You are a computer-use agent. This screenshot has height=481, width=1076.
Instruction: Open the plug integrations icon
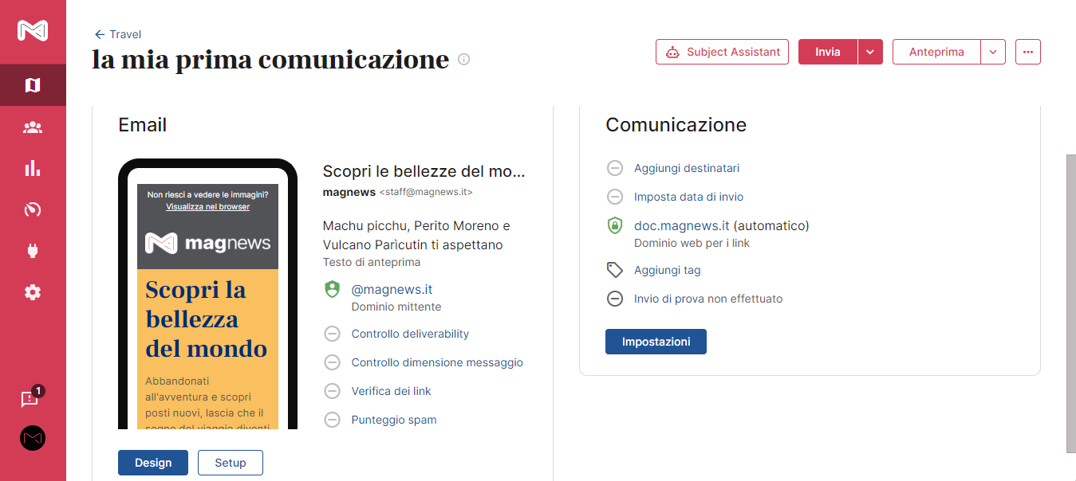[x=33, y=251]
